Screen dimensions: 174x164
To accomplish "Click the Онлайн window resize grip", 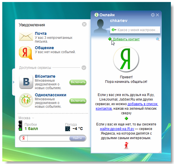I will coord(160,152).
